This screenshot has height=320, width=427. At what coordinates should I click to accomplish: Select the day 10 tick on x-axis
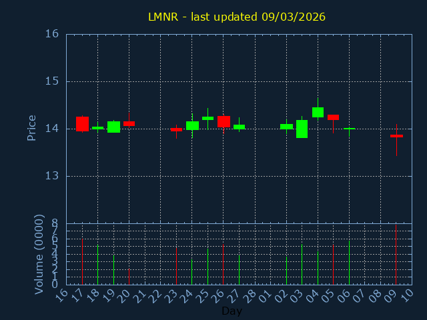tap(407, 293)
